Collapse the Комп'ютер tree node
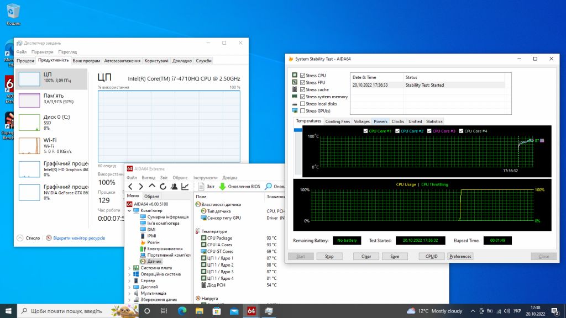This screenshot has height=318, width=566. pos(129,210)
